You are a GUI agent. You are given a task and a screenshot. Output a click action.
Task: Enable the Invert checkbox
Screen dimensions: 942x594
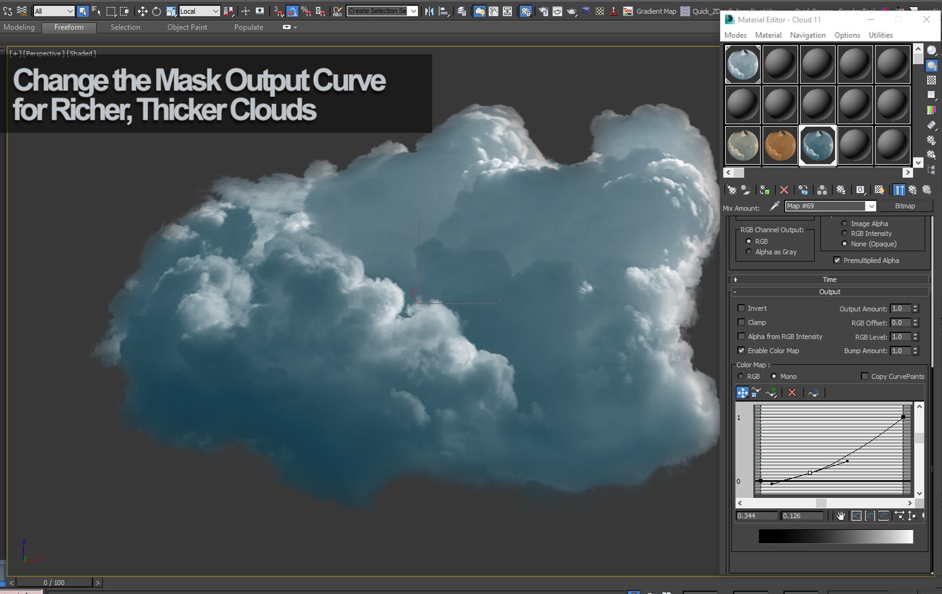coord(741,308)
